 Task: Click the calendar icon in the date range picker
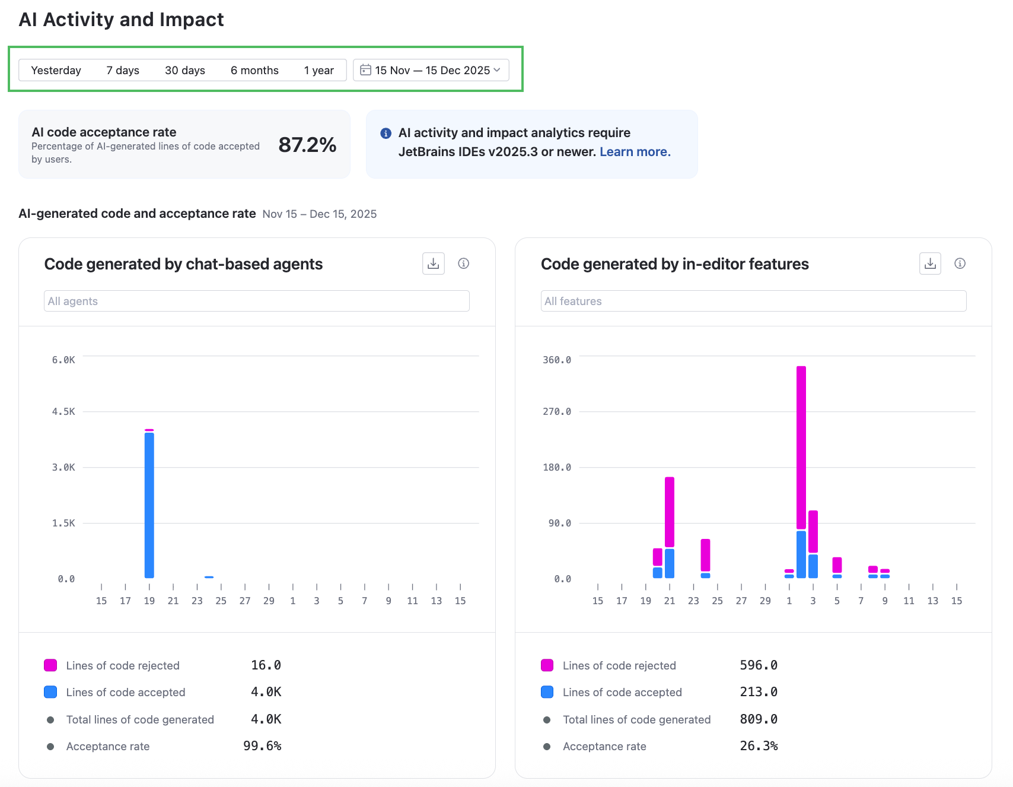click(366, 69)
